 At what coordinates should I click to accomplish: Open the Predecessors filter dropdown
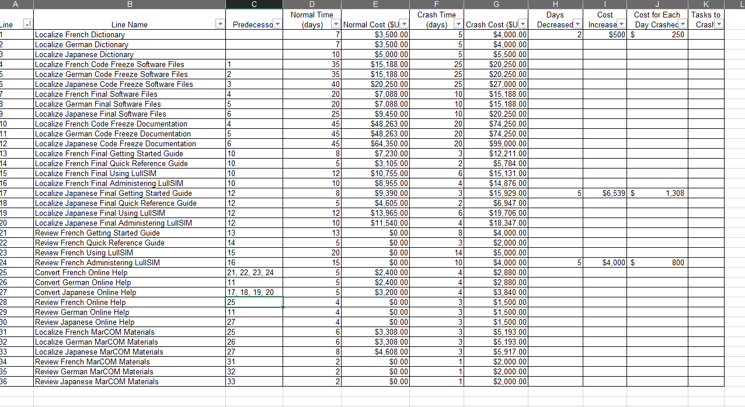(277, 24)
